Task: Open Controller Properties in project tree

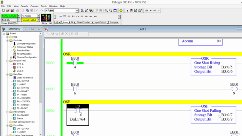Action: pos(26,44)
